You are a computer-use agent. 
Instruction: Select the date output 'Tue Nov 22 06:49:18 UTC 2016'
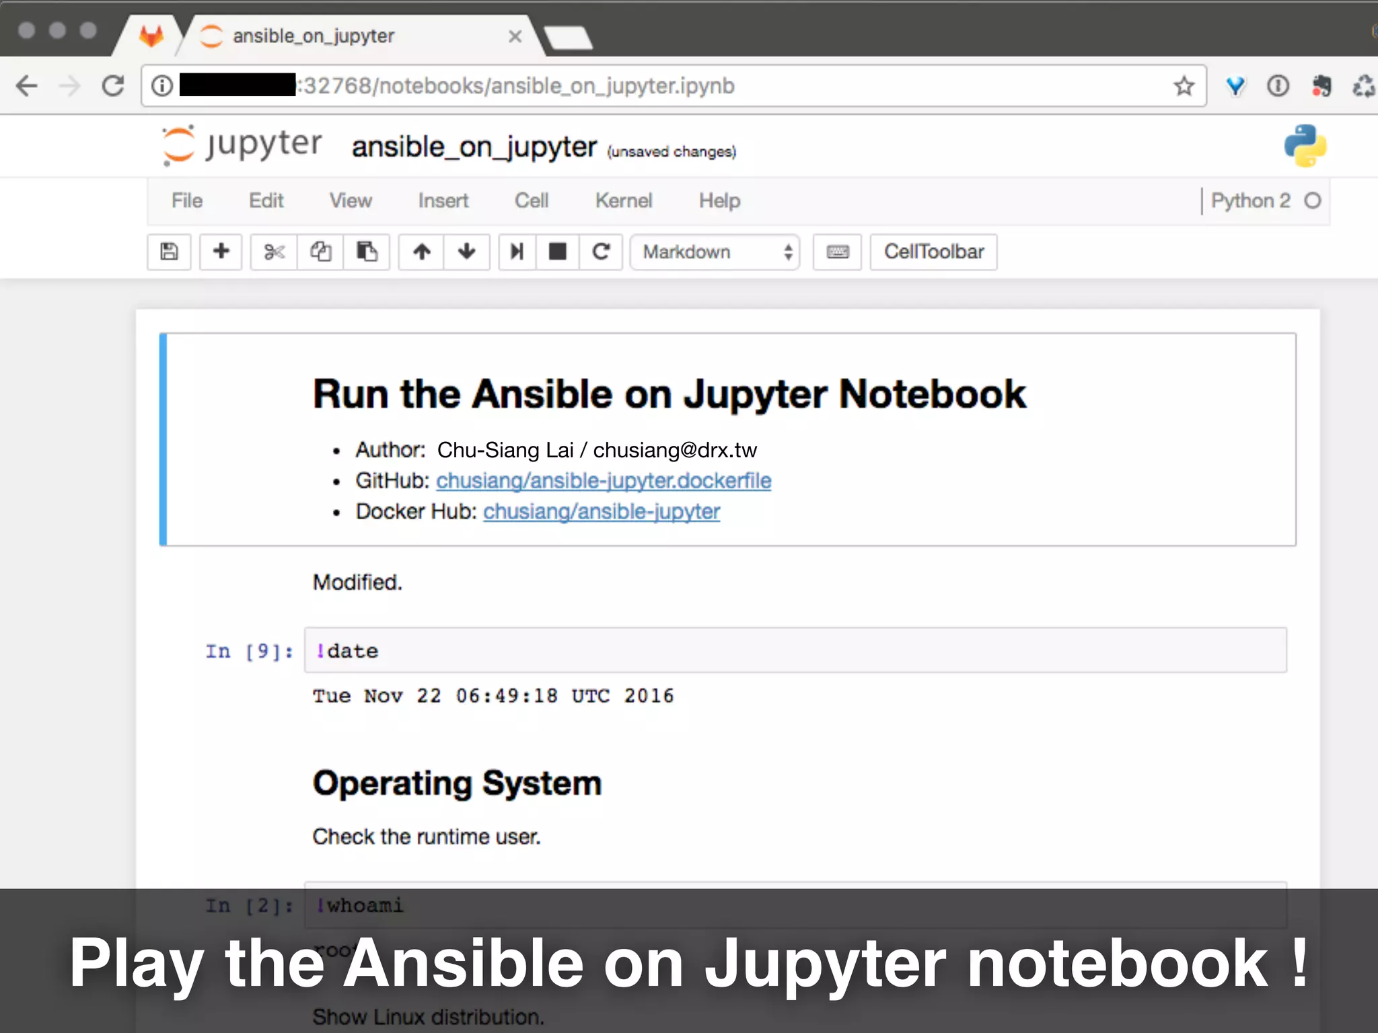click(493, 696)
